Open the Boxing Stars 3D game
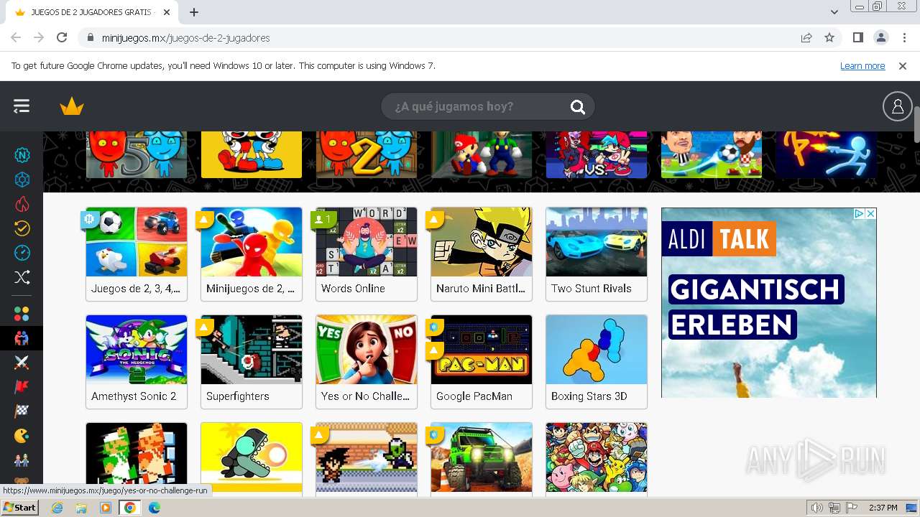 click(597, 362)
